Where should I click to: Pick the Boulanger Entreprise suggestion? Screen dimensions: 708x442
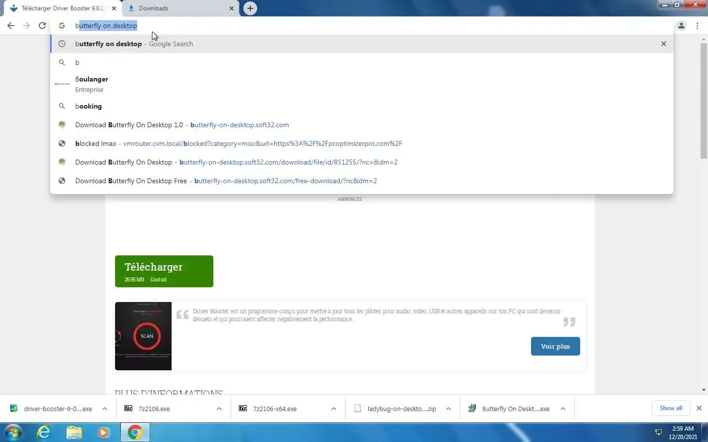(x=362, y=84)
